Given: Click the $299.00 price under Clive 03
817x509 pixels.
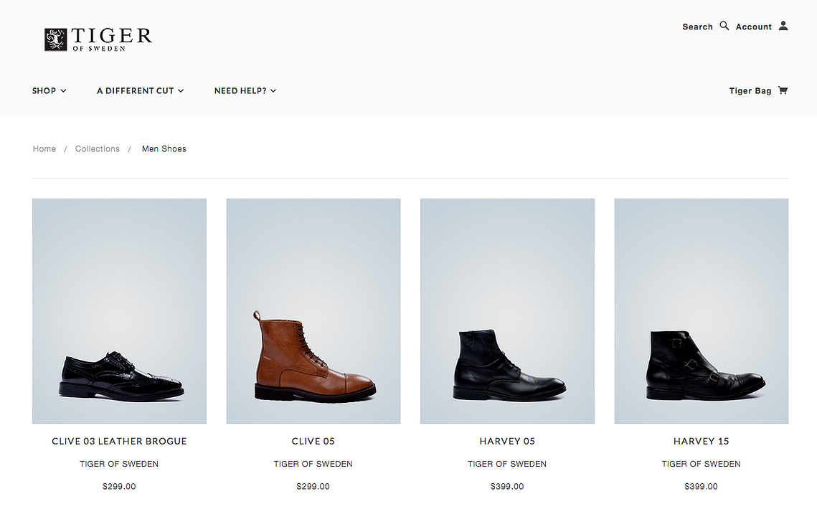Looking at the screenshot, I should click(x=119, y=487).
